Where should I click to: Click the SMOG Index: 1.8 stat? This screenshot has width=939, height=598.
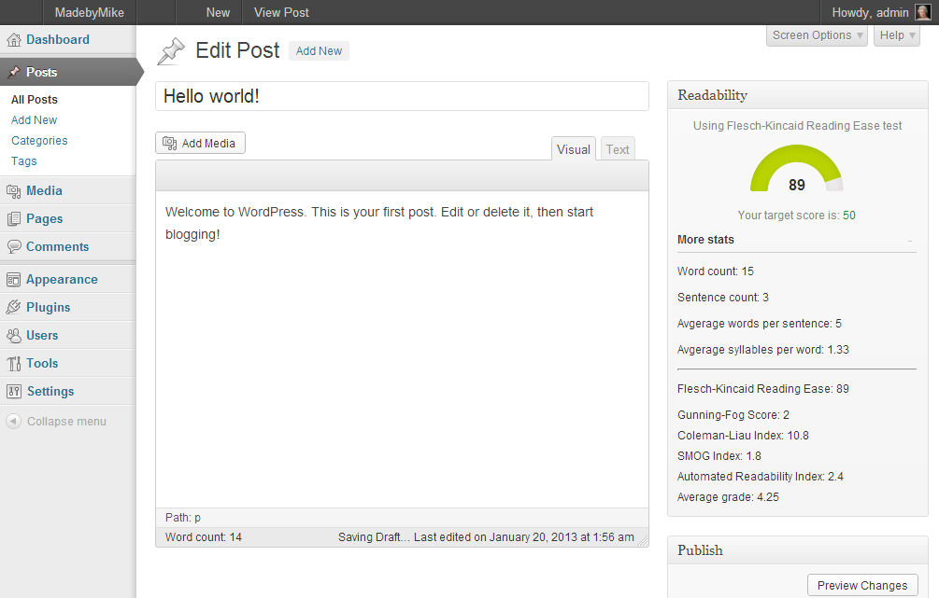pyautogui.click(x=719, y=455)
